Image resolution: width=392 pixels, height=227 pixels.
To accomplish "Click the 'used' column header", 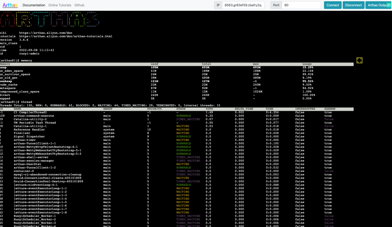I will coord(155,64).
